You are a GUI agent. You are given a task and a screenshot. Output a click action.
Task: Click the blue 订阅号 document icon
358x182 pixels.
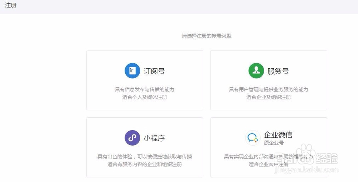(x=132, y=71)
